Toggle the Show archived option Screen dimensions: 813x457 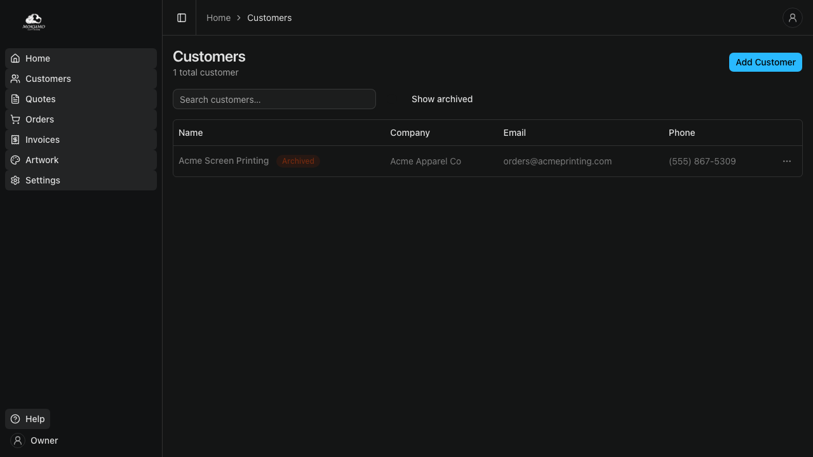click(x=441, y=99)
